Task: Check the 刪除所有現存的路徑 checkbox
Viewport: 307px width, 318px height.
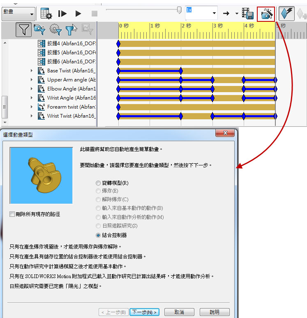Action: pos(12,214)
